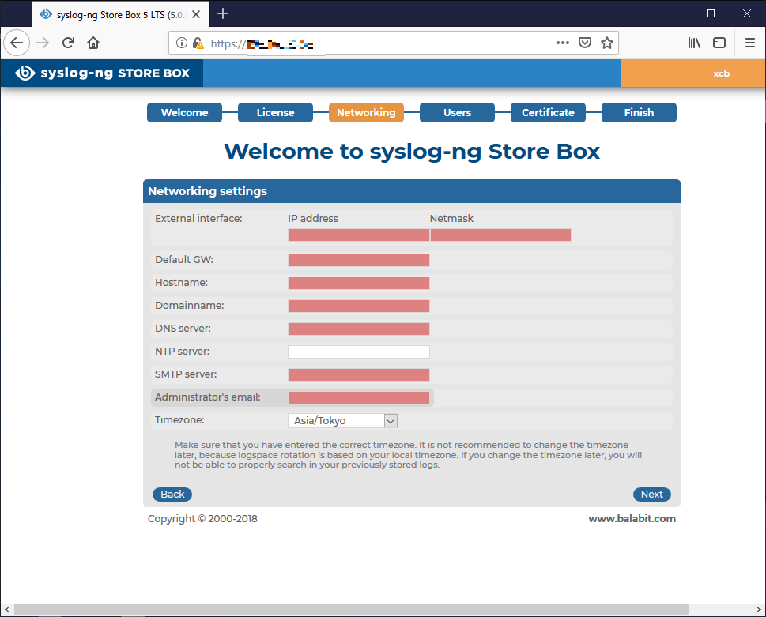The height and width of the screenshot is (617, 766).
Task: Open the Library icon
Action: click(x=694, y=43)
